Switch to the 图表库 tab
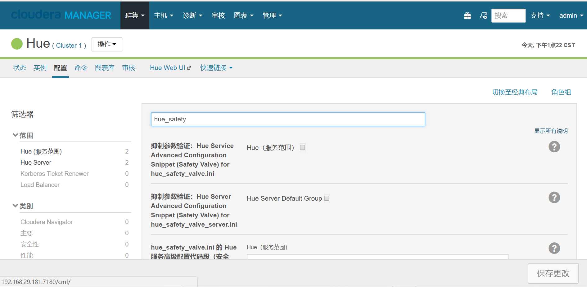The image size is (587, 287). point(105,68)
